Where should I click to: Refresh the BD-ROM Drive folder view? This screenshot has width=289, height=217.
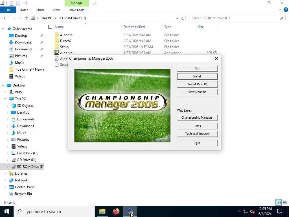point(183,18)
